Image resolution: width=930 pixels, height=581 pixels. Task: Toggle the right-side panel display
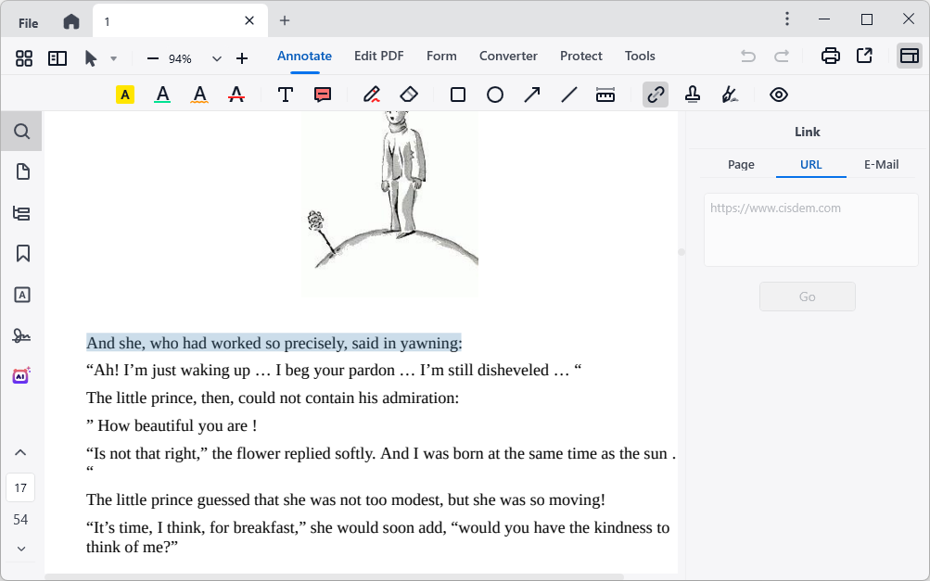(x=909, y=57)
